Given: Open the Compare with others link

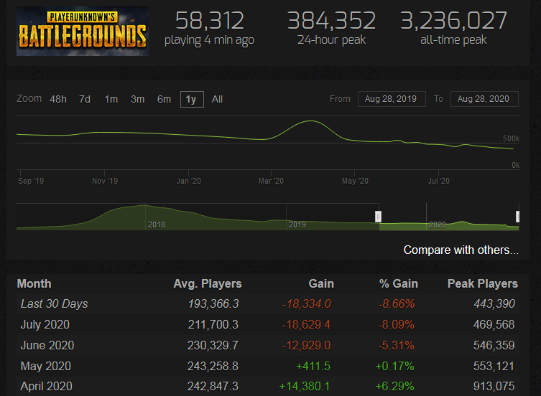Looking at the screenshot, I should click(x=461, y=250).
